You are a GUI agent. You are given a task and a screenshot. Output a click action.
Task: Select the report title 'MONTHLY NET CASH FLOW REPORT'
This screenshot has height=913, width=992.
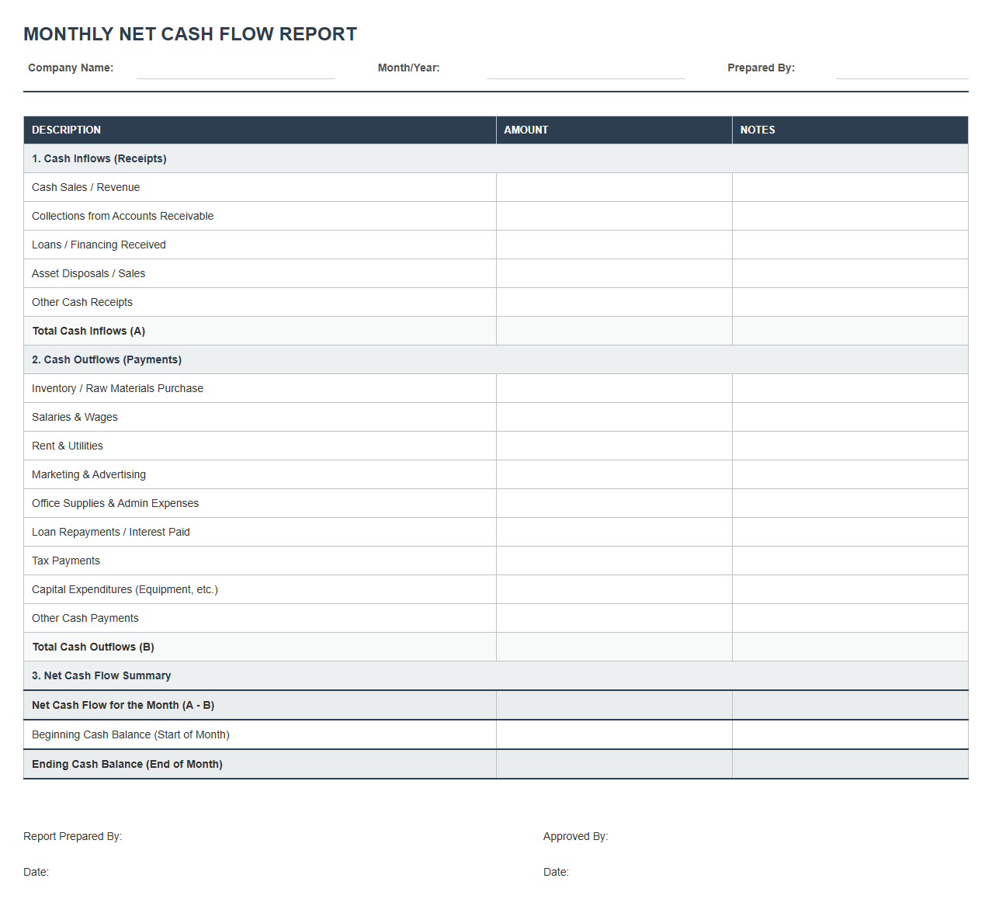coord(190,34)
